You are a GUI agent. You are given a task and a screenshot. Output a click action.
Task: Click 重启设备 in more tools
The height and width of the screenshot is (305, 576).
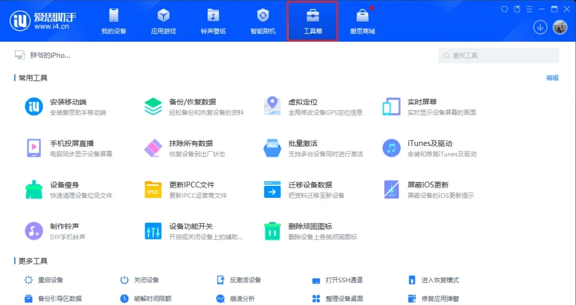pos(43,280)
